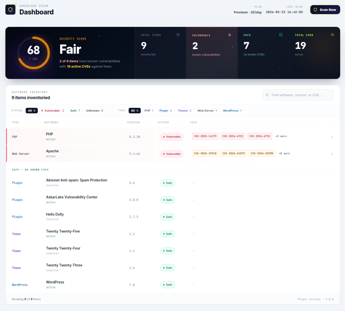Filter status by Vulnerable 2
The height and width of the screenshot is (311, 345).
[53, 111]
